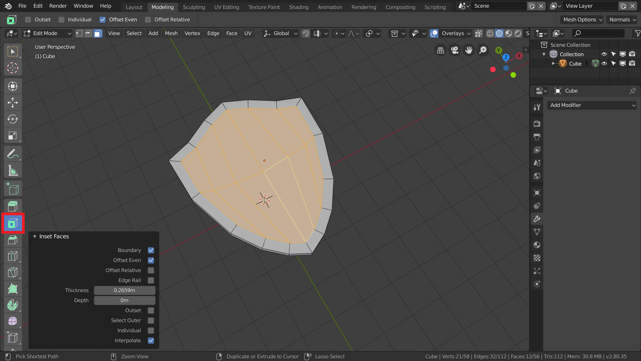Activate the 3D Cursor tool
641x361 pixels.
coord(13,68)
